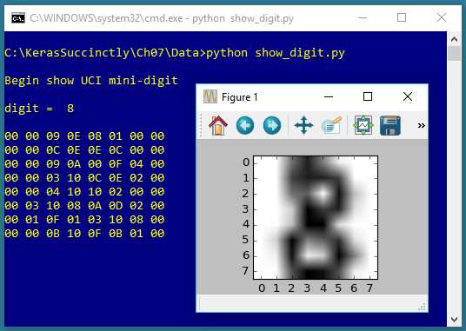Image resolution: width=466 pixels, height=331 pixels.
Task: Close the cmd.exe window
Action: (442, 18)
